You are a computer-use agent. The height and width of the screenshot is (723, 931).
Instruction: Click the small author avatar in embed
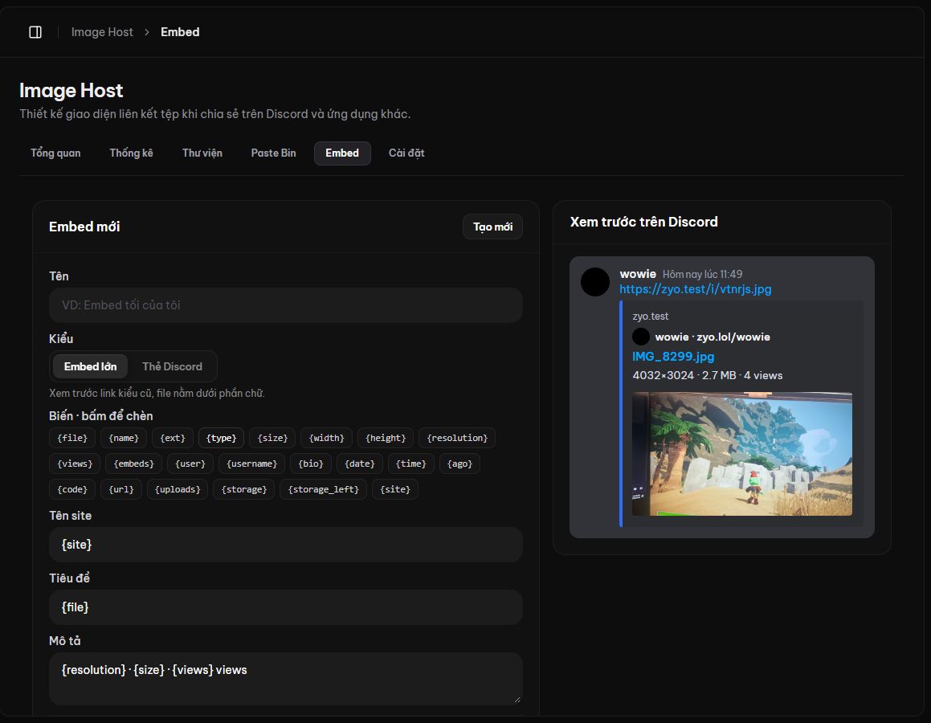pyautogui.click(x=641, y=337)
